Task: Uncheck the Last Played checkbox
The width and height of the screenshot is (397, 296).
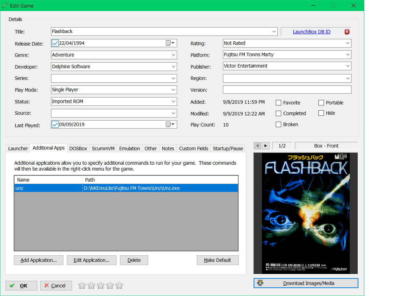Action: point(55,124)
